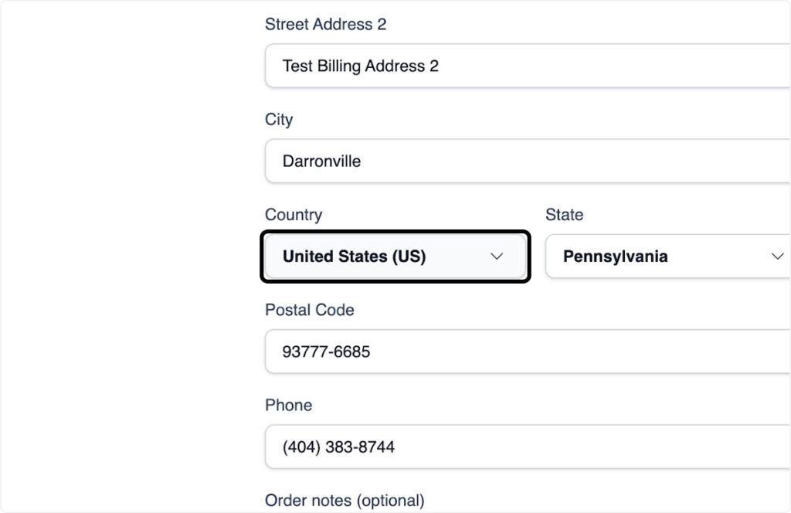Click the "United States (US)" selected value text
This screenshot has width=791, height=513.
click(x=354, y=256)
